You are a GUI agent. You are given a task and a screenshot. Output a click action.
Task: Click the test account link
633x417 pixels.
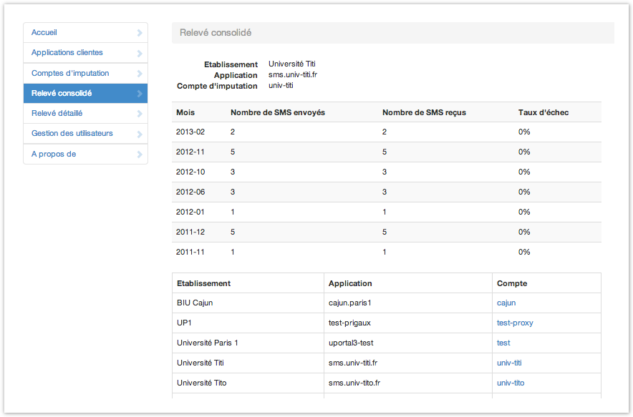(x=503, y=343)
